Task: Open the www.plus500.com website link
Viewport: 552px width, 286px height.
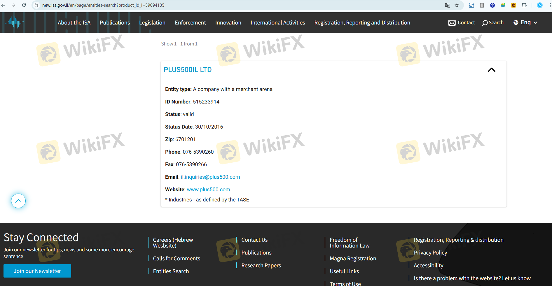Action: tap(208, 190)
